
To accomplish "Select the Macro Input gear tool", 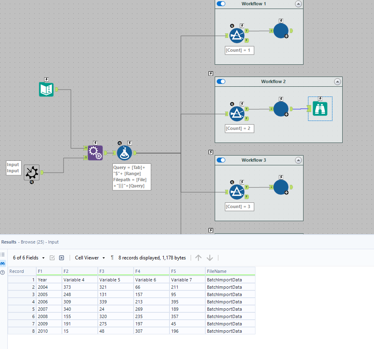I will tap(32, 172).
